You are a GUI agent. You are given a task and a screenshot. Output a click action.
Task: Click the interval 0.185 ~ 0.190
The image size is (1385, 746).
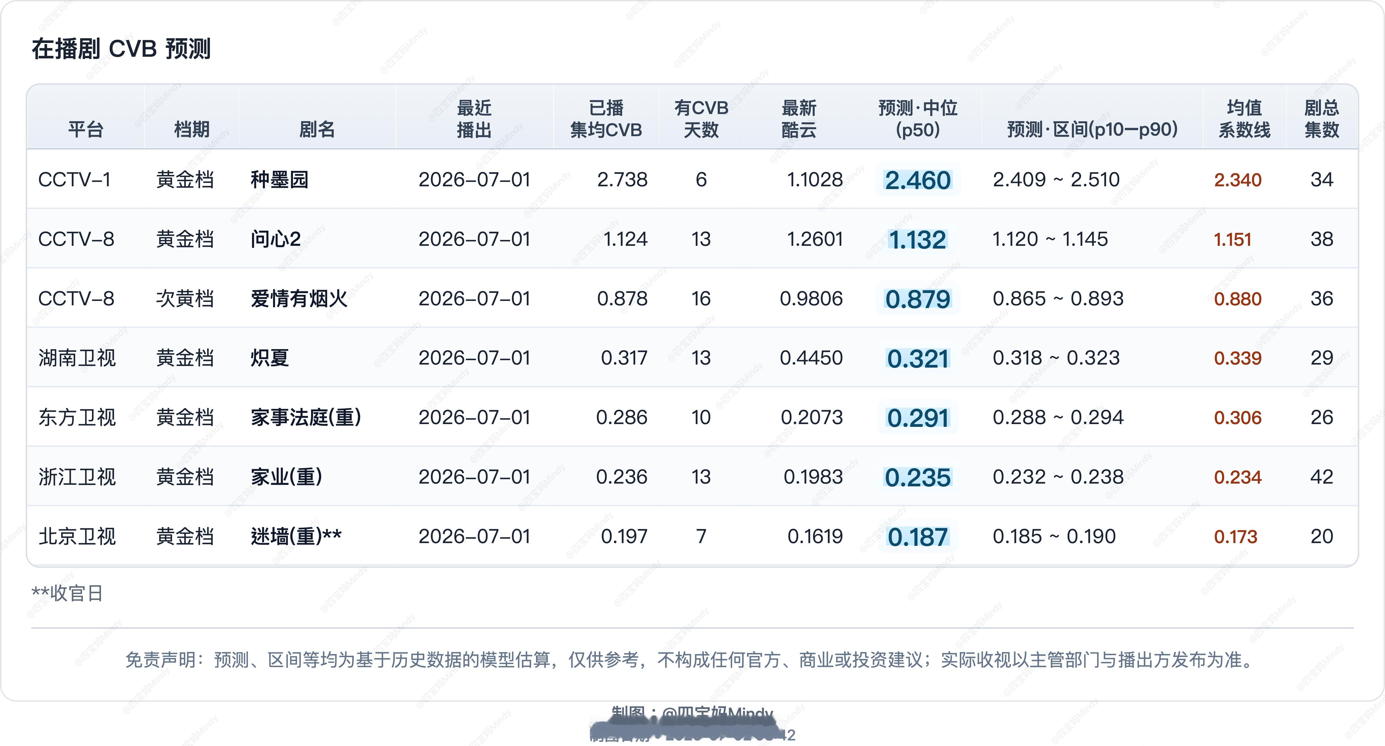[1054, 536]
